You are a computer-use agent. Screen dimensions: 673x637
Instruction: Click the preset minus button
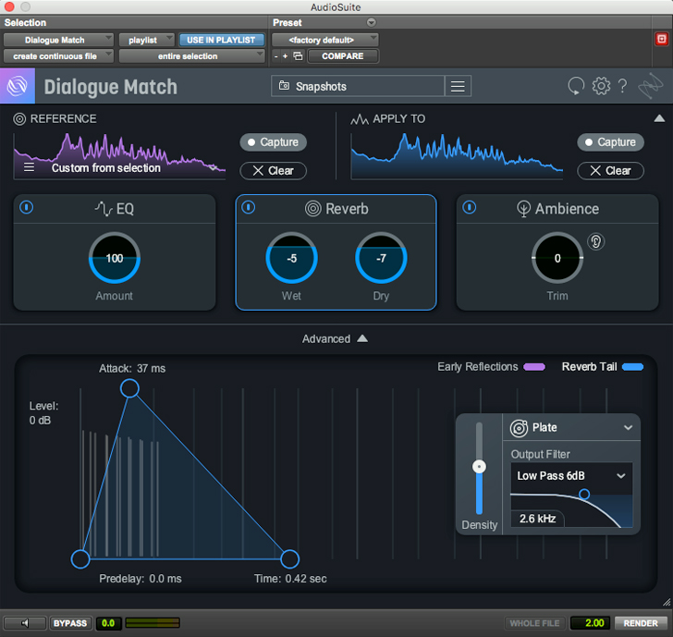(x=276, y=56)
